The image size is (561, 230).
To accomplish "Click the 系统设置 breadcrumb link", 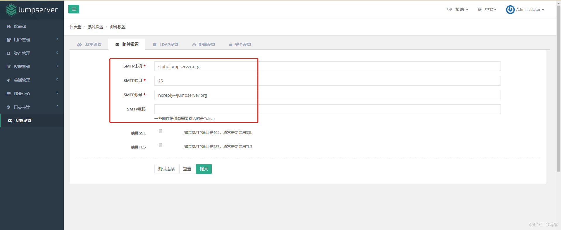I will [96, 27].
